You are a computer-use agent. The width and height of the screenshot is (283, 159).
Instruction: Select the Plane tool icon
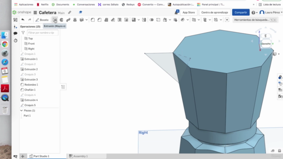tap(194, 20)
